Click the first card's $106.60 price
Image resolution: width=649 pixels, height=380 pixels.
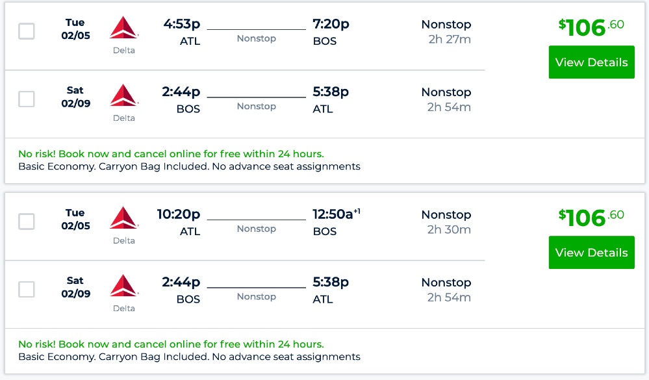591,27
